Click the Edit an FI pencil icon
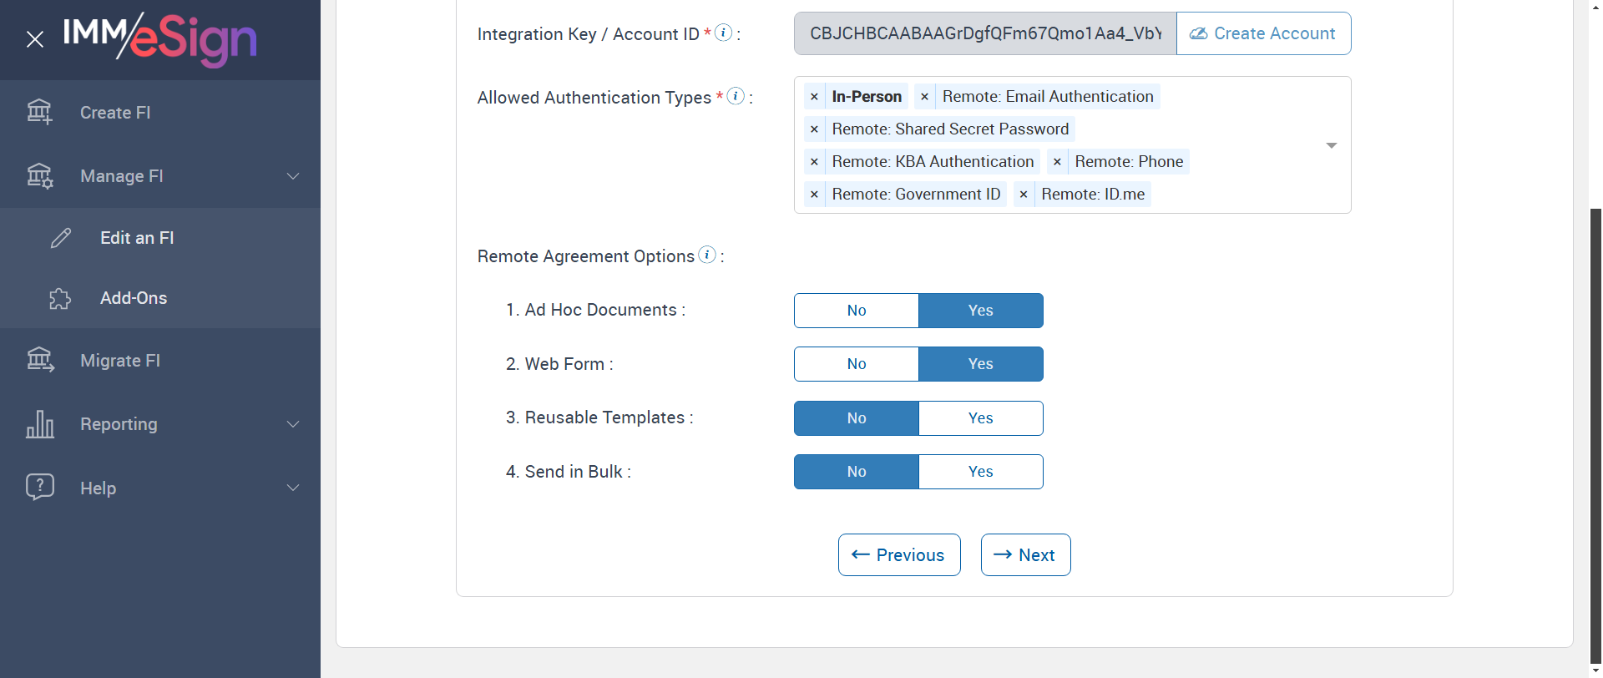Image resolution: width=1603 pixels, height=678 pixels. pos(61,238)
